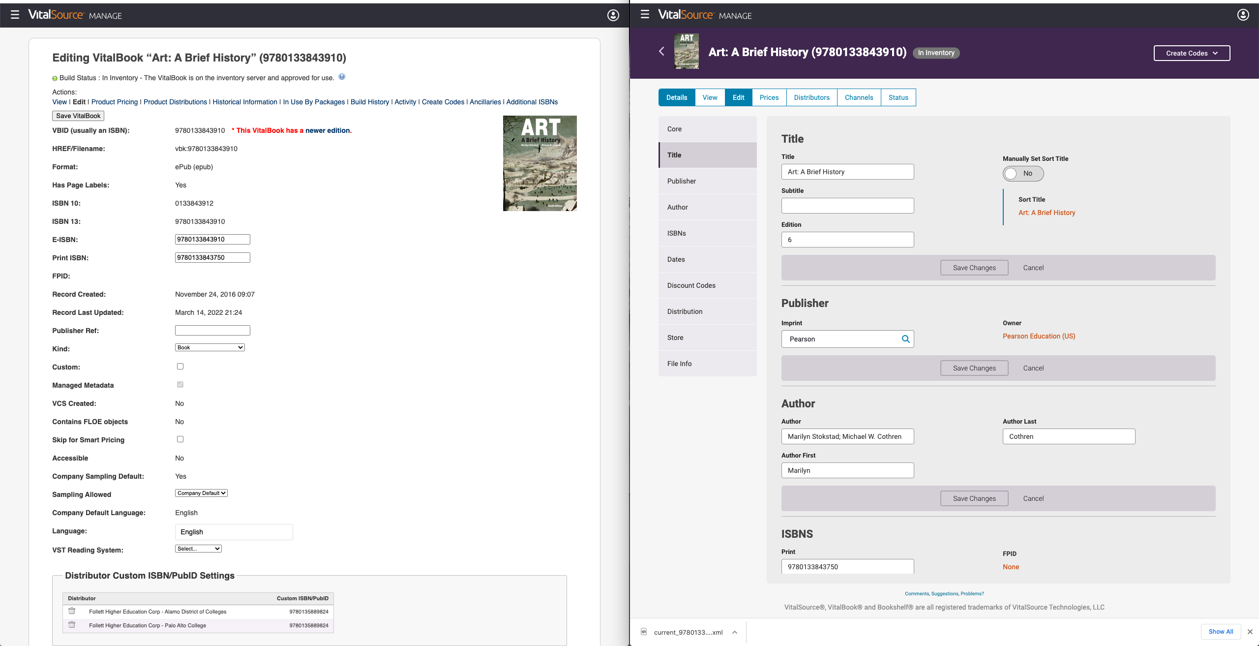
Task: Switch to the Status tab
Action: [898, 97]
